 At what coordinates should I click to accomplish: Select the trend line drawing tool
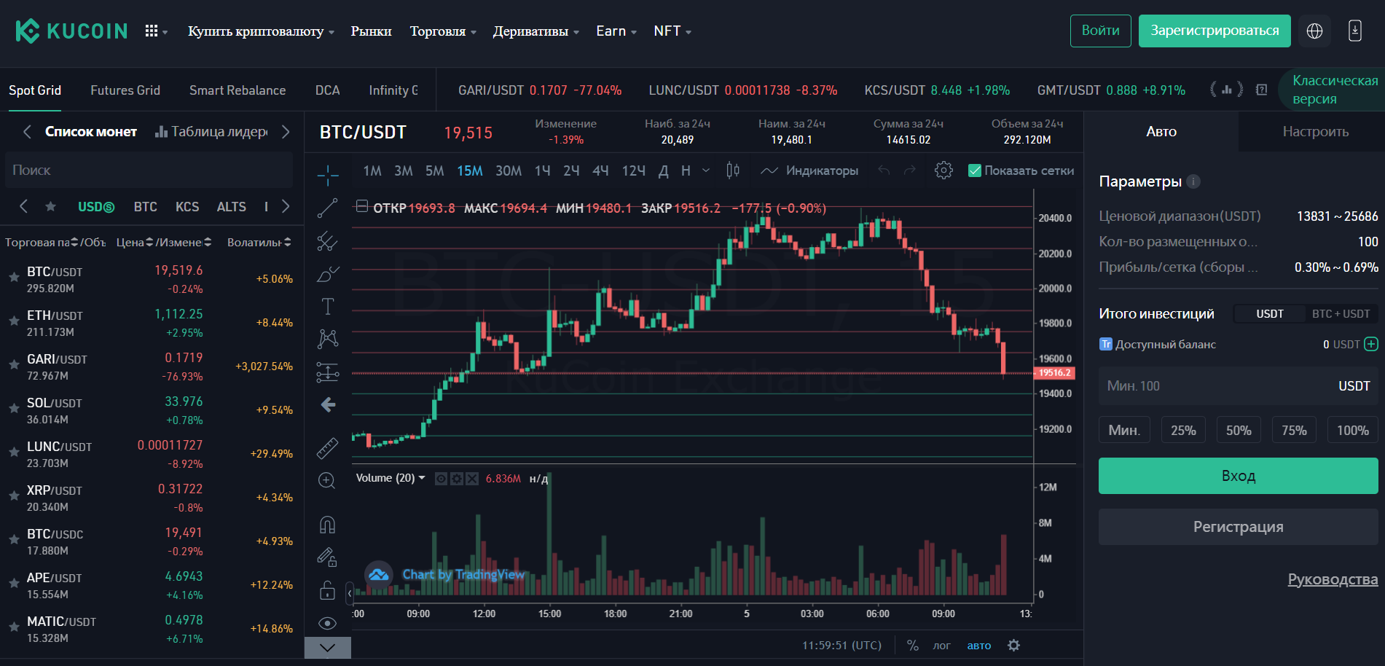[x=328, y=208]
